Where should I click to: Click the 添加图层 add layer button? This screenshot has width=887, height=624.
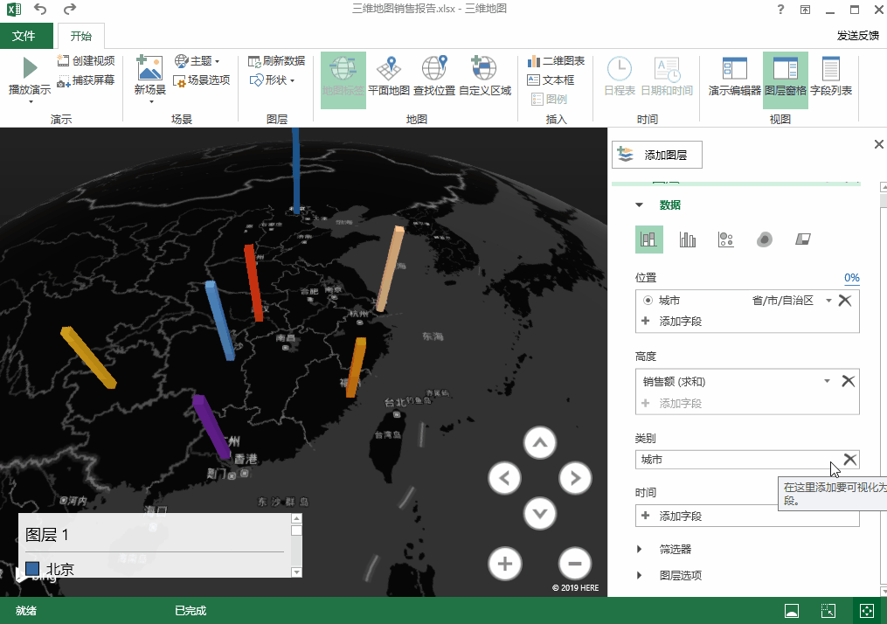point(656,155)
